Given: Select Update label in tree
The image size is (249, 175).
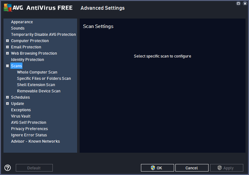Looking at the screenshot, I should pyautogui.click(x=17, y=103).
